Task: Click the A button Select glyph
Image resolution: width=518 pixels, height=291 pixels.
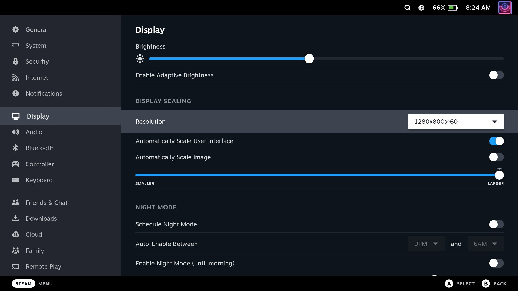Action: coord(449,284)
